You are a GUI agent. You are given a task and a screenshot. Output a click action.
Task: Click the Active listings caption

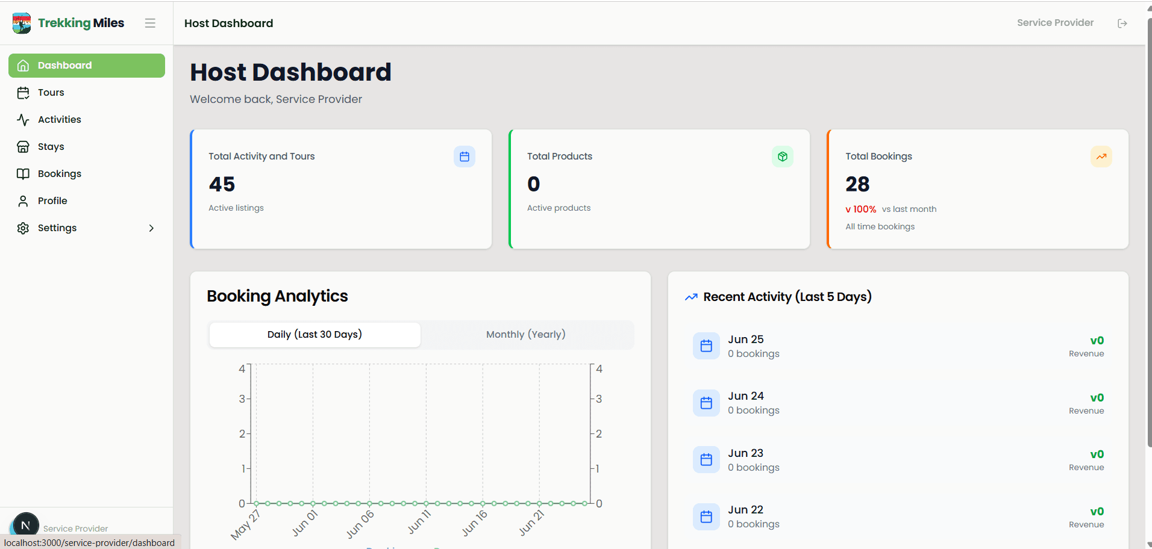[236, 208]
